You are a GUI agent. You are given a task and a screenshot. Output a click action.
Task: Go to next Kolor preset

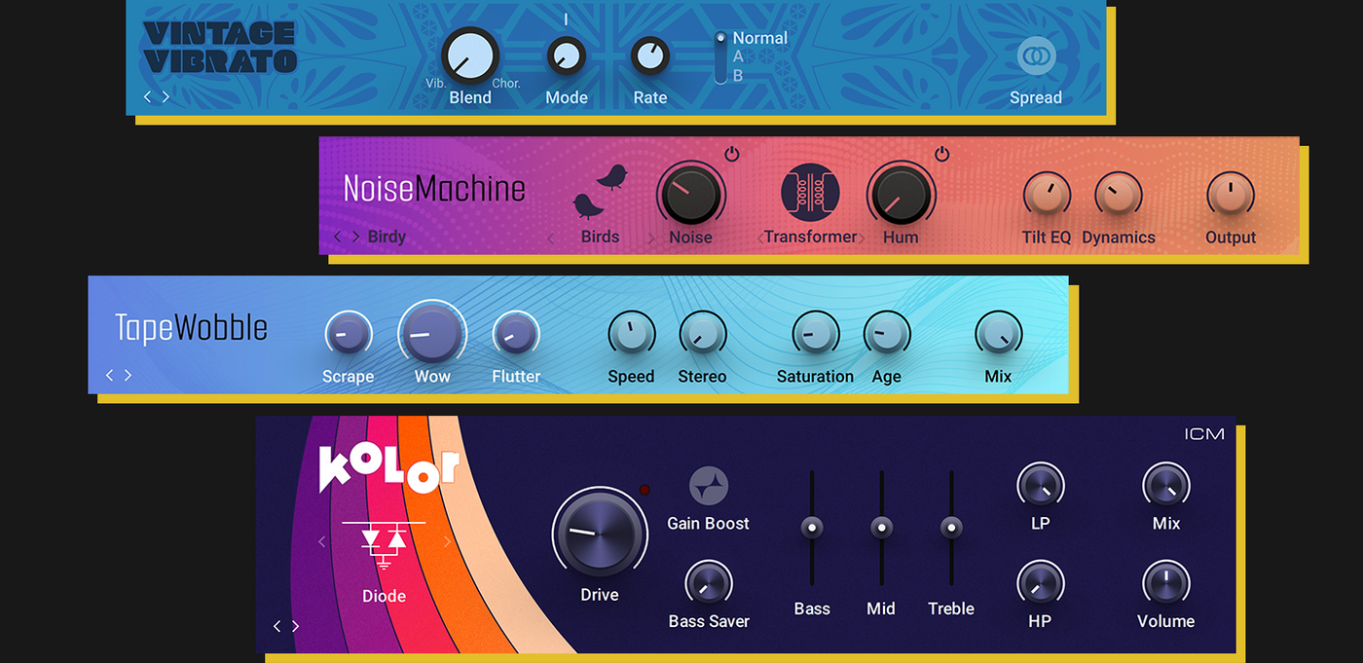coord(295,626)
